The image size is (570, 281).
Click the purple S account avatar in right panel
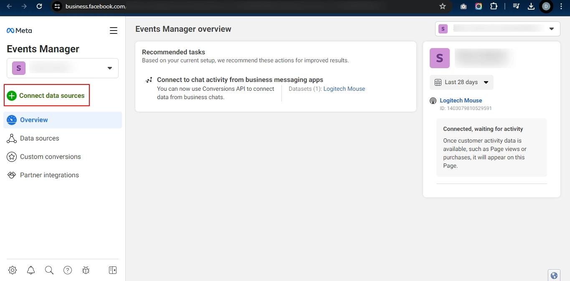[x=440, y=58]
